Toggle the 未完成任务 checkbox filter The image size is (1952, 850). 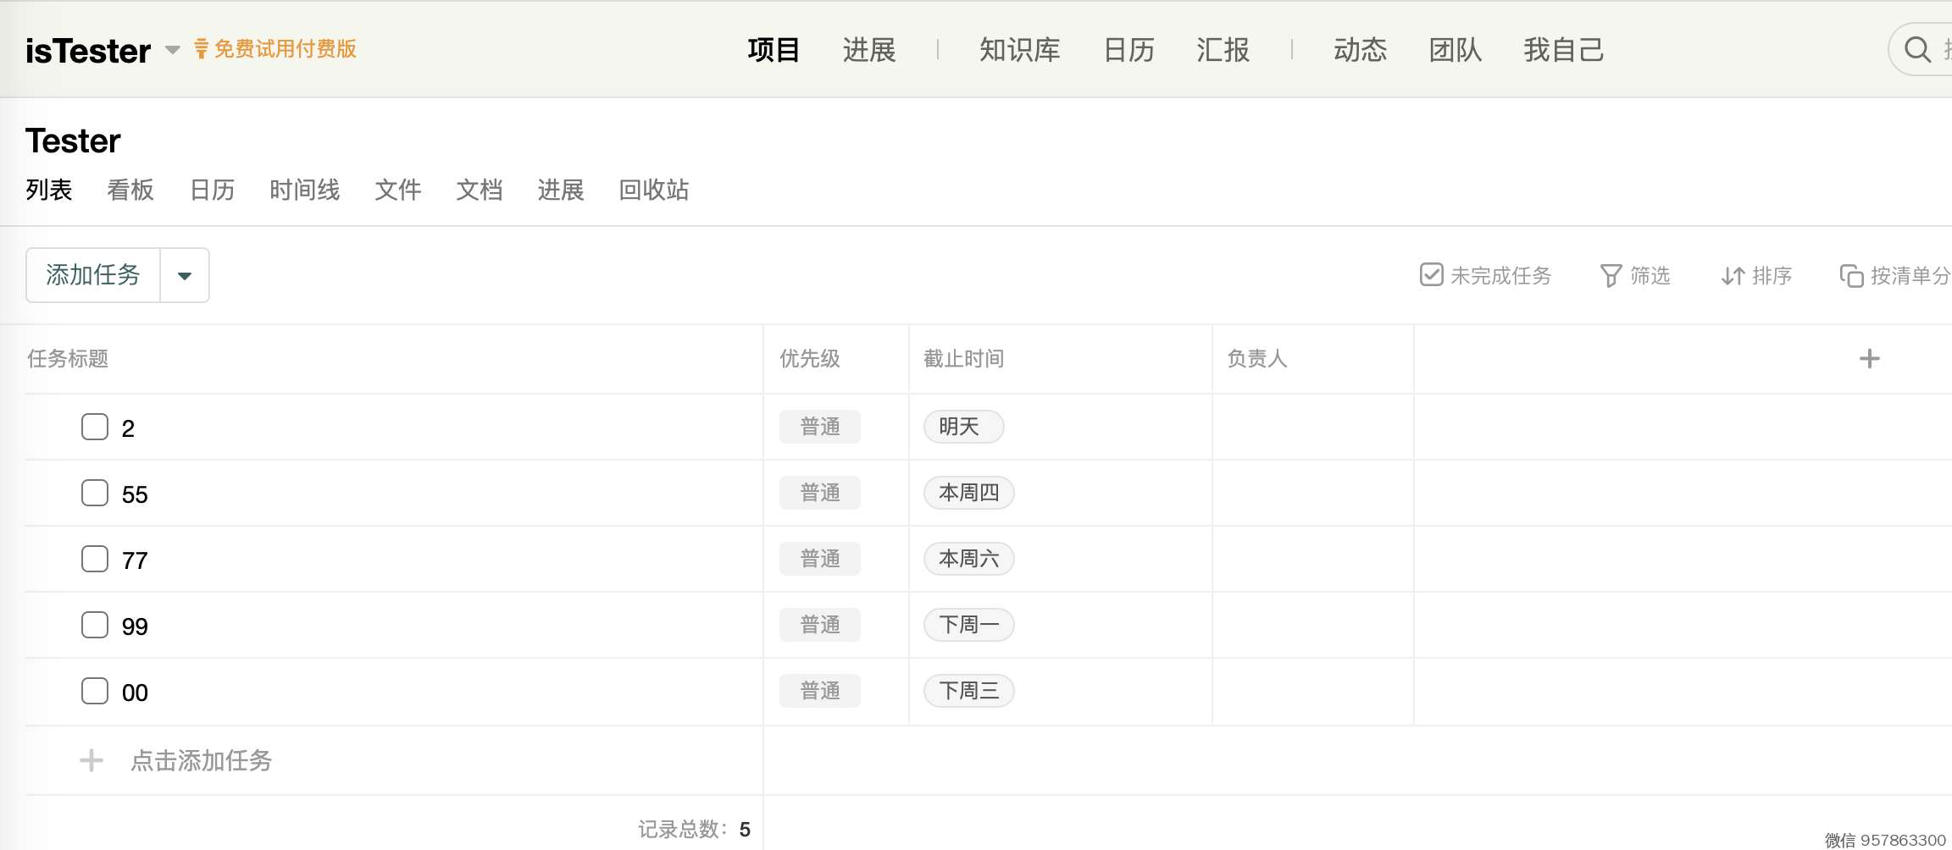[1431, 275]
